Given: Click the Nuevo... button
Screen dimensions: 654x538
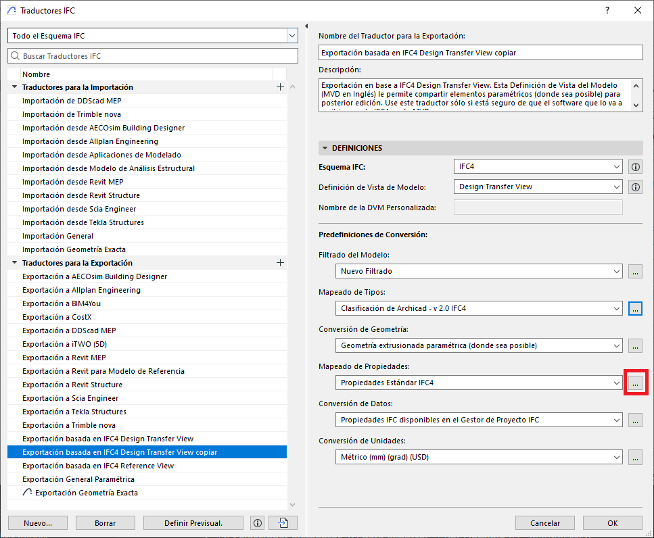Looking at the screenshot, I should [x=37, y=523].
